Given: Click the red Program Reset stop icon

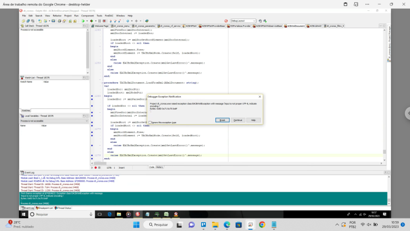Looking at the screenshot, I should tap(104, 21).
